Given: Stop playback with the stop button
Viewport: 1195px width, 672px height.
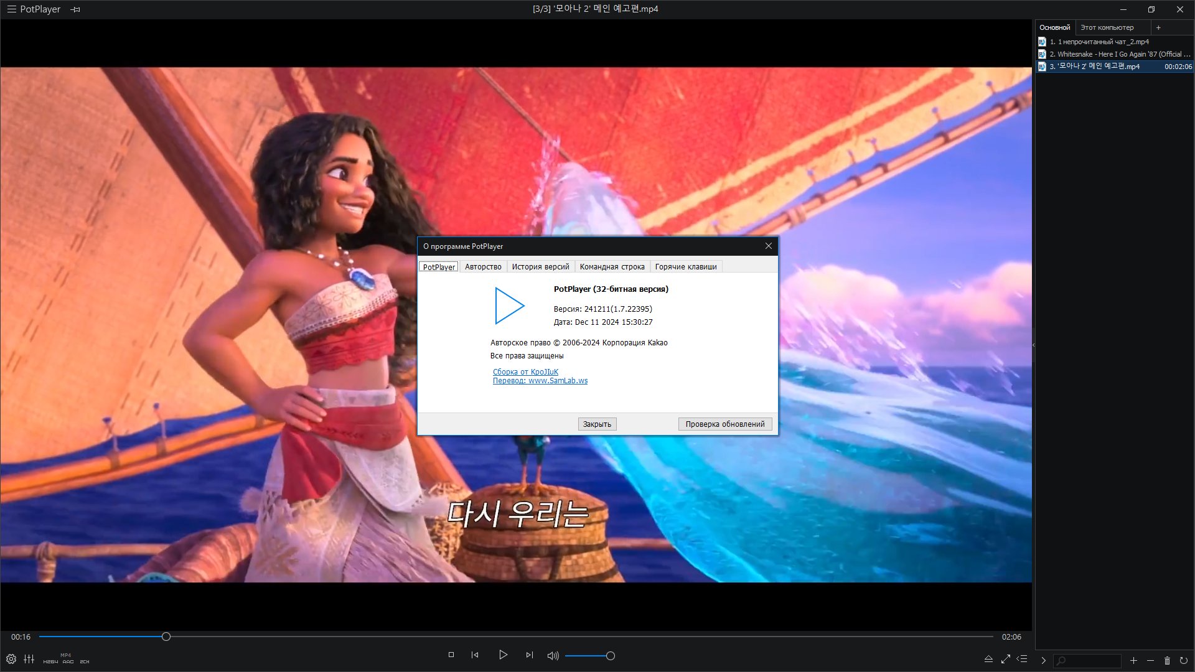Looking at the screenshot, I should pos(451,655).
